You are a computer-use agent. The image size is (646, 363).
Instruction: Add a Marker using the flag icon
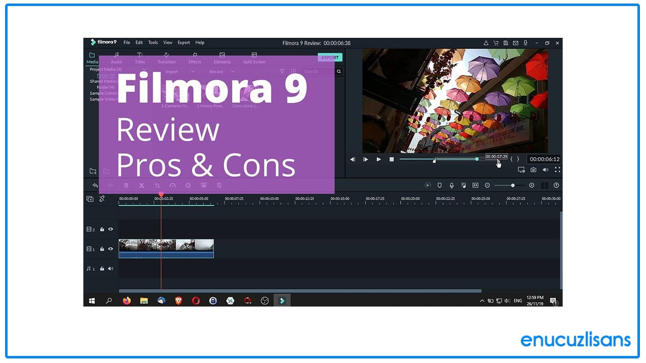pos(440,186)
